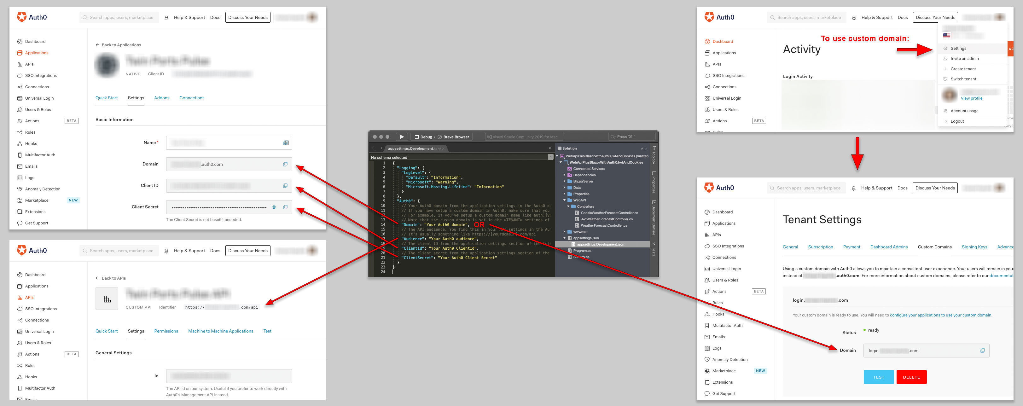1023x406 pixels.
Task: Select Program.cs in the solution tree
Action: [x=582, y=251]
